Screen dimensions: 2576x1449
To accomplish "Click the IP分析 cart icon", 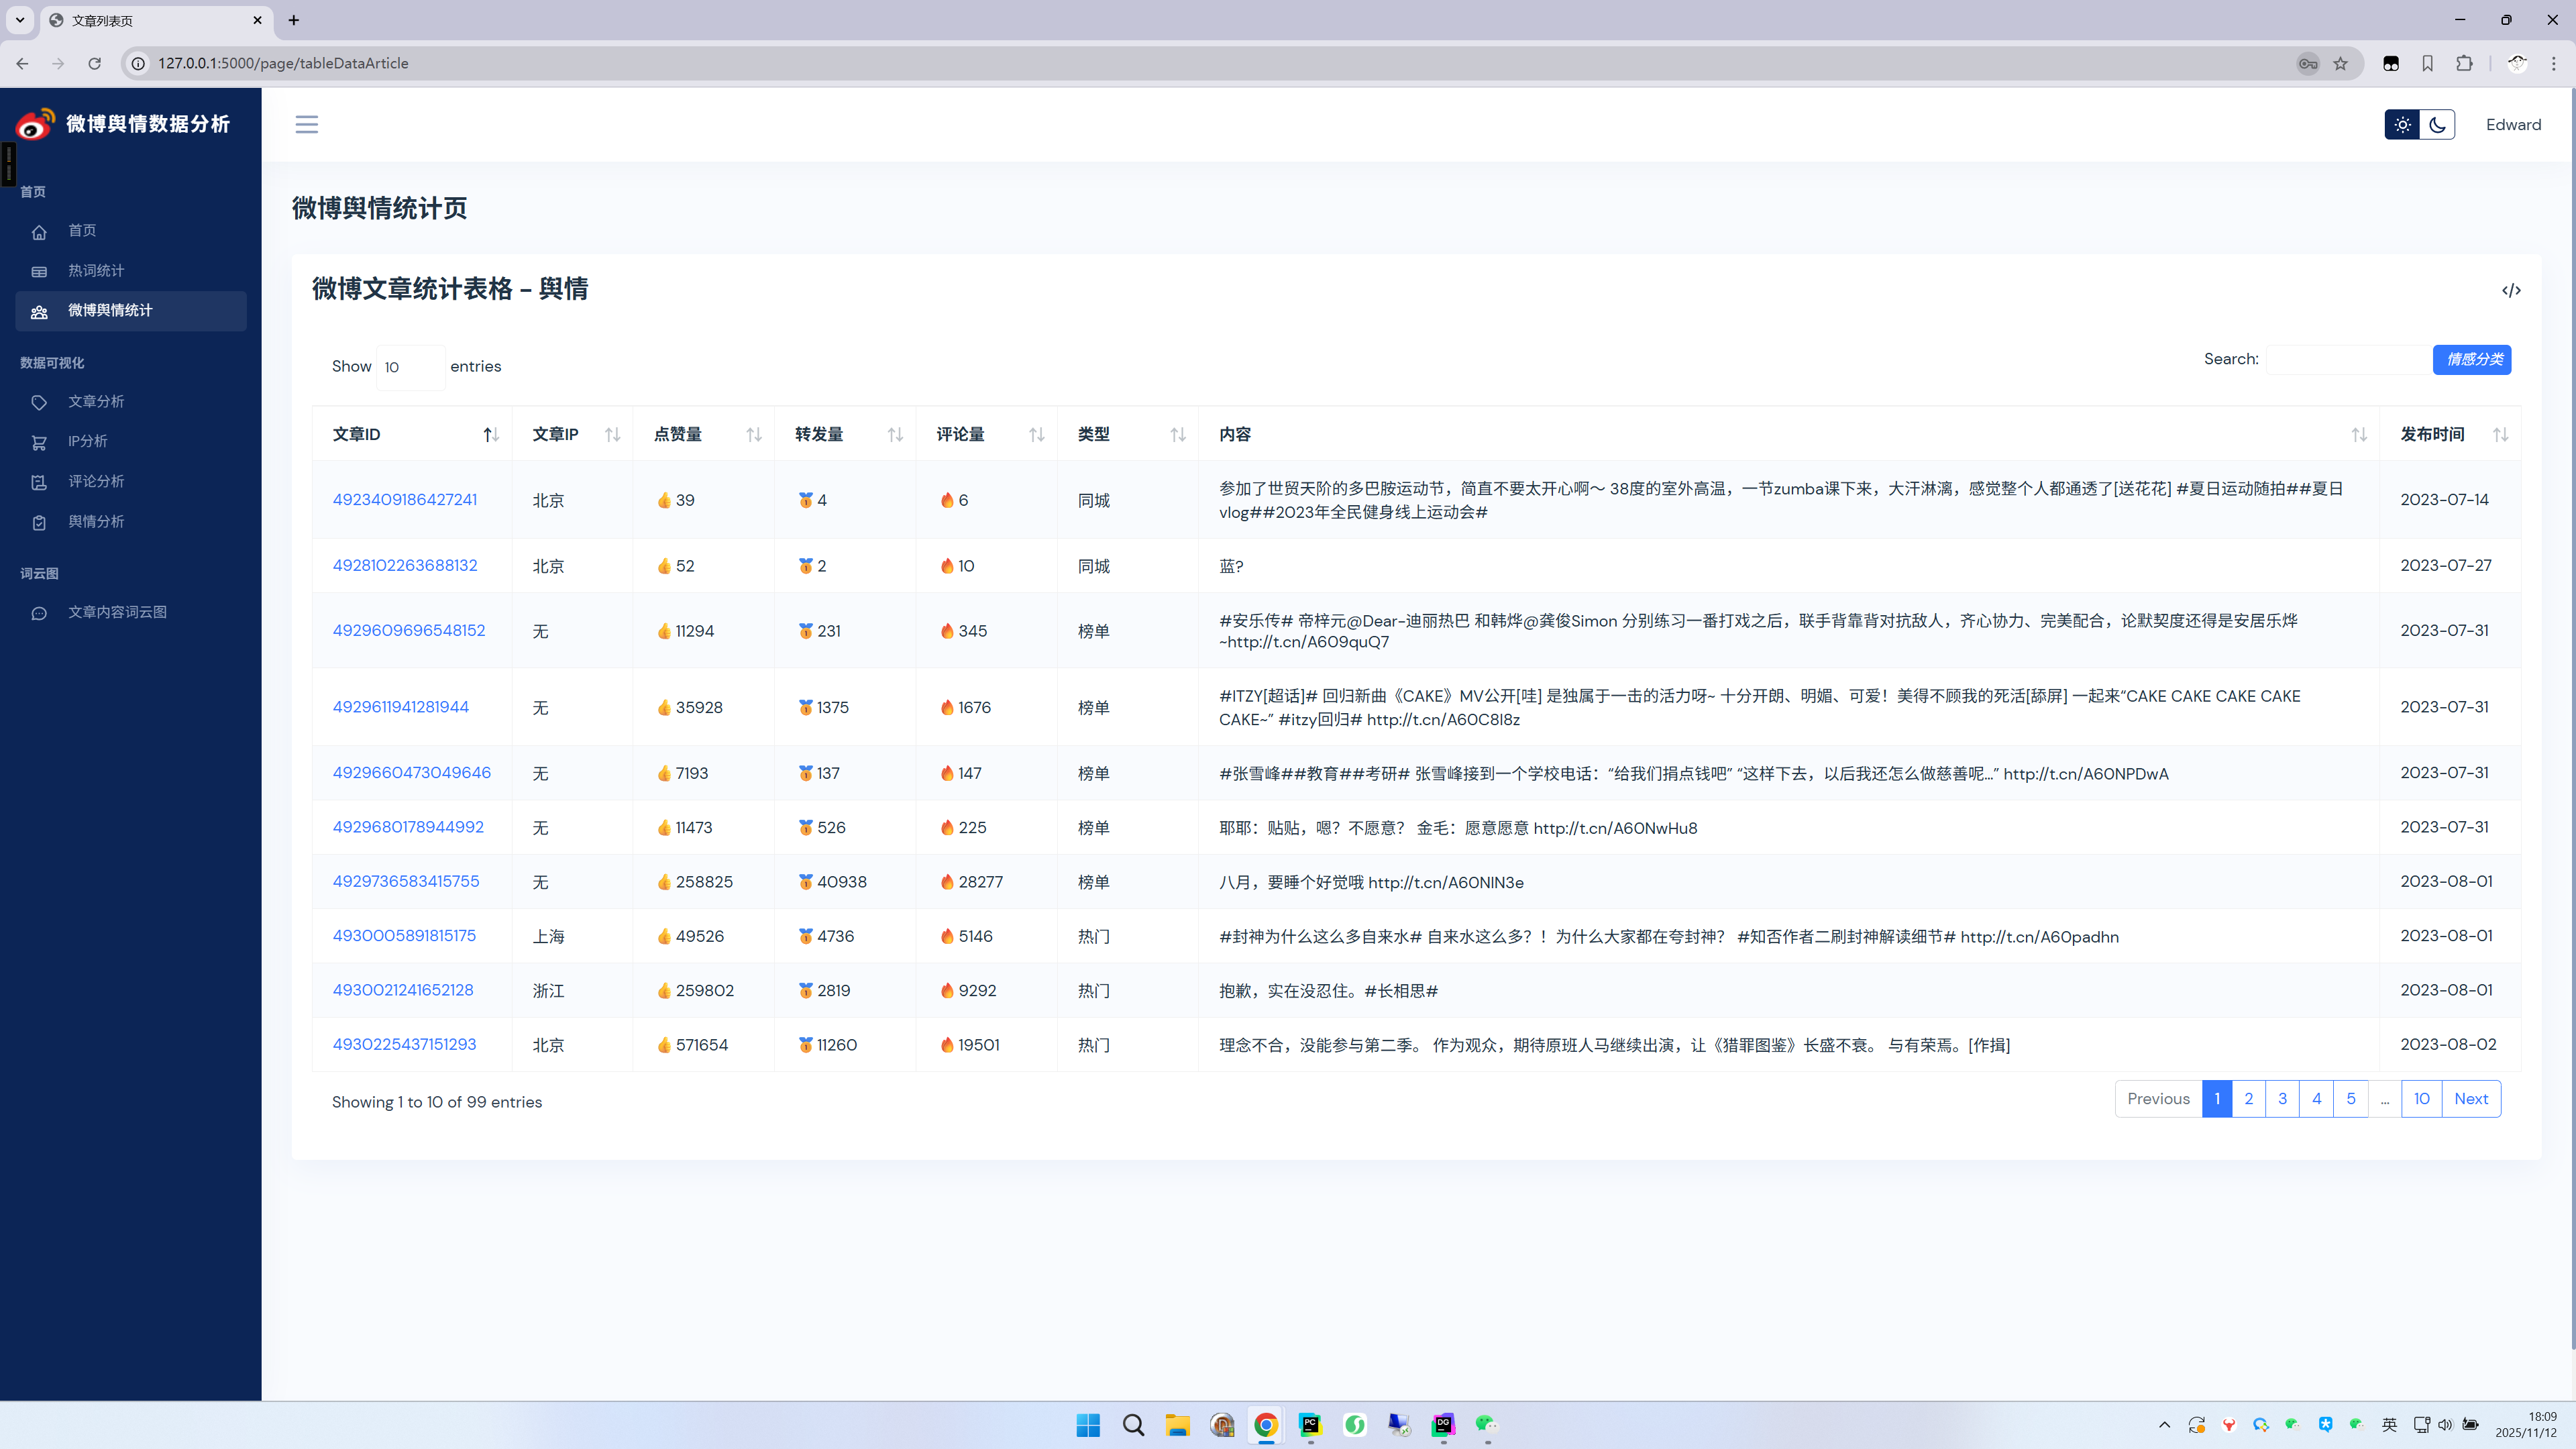I will pos(39,442).
